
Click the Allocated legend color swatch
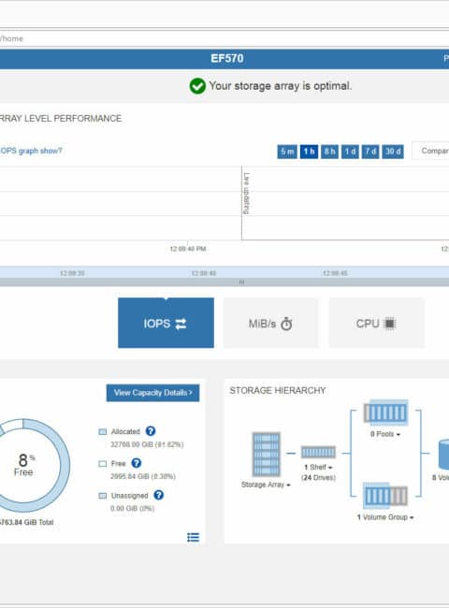pyautogui.click(x=102, y=431)
